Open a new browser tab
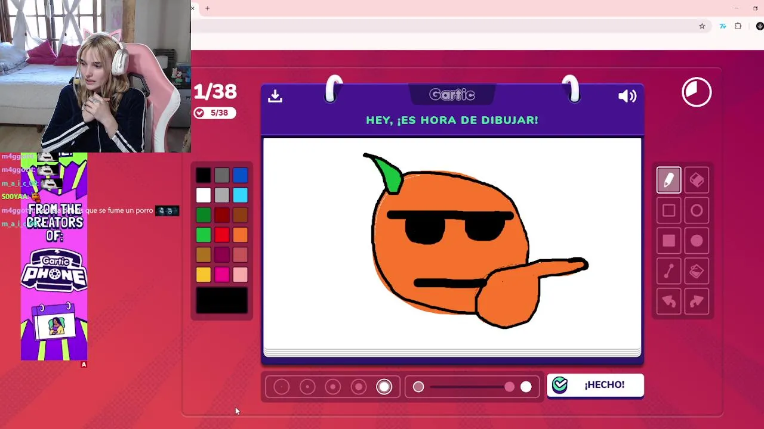This screenshot has height=429, width=764. pyautogui.click(x=208, y=8)
